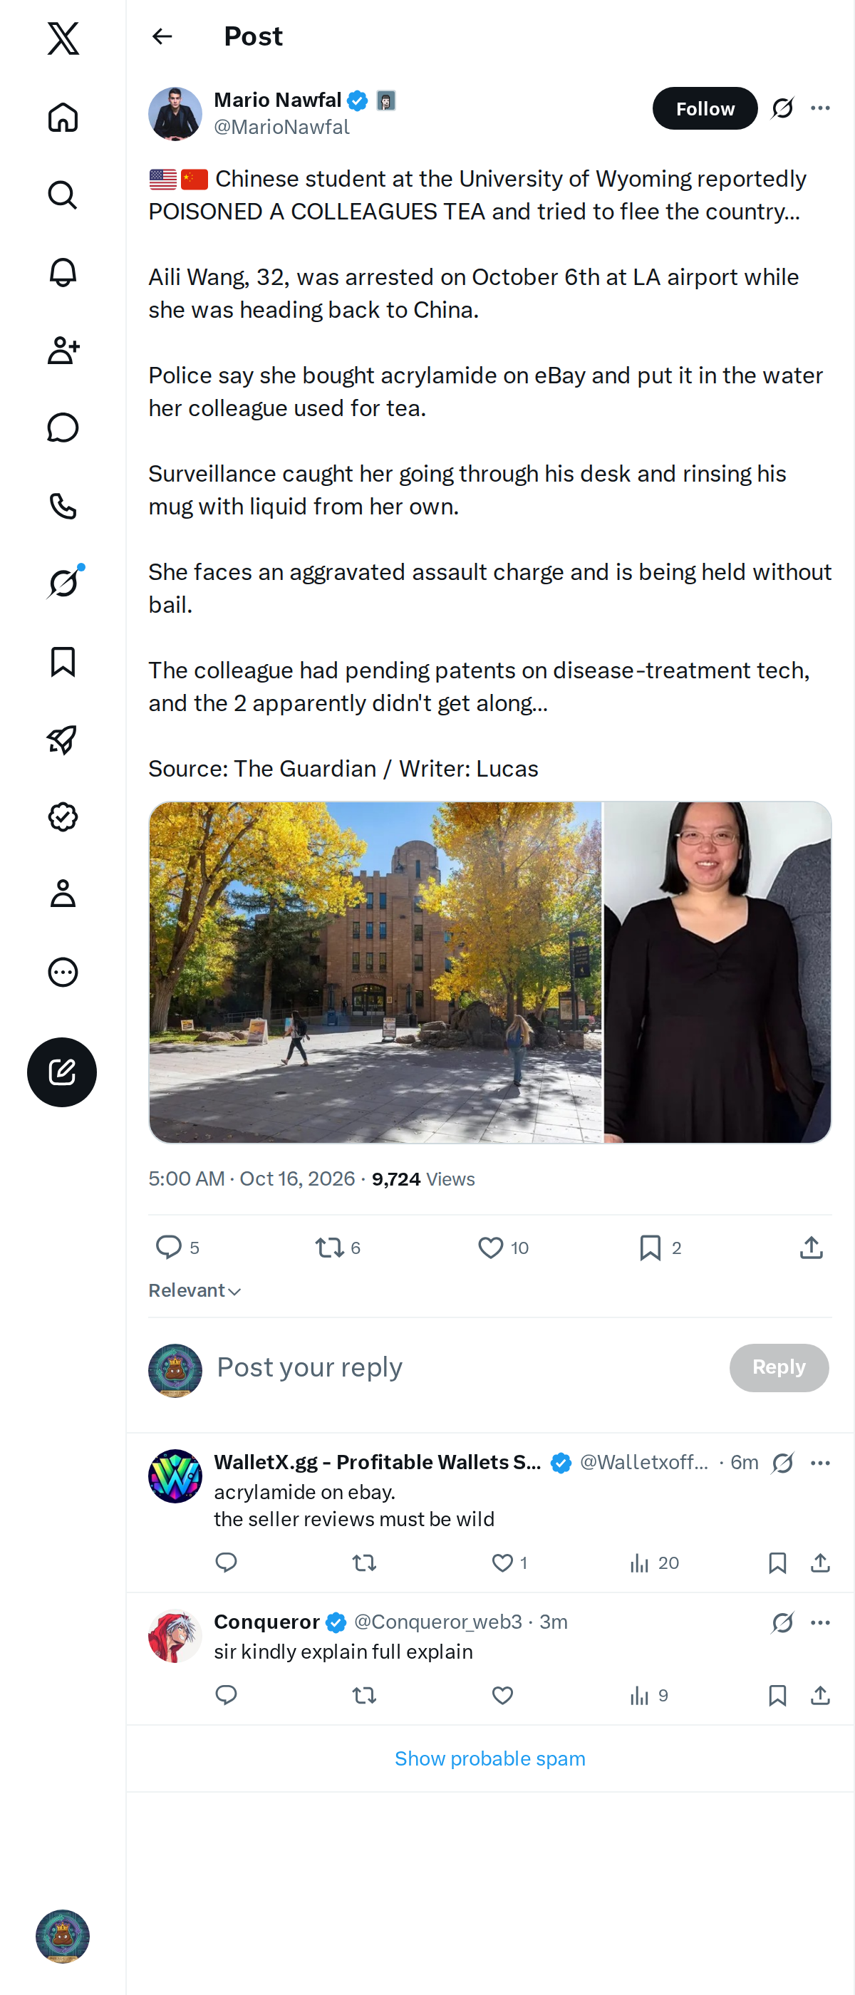This screenshot has height=1995, width=855.
Task: Share the main post via upload icon
Action: (811, 1248)
